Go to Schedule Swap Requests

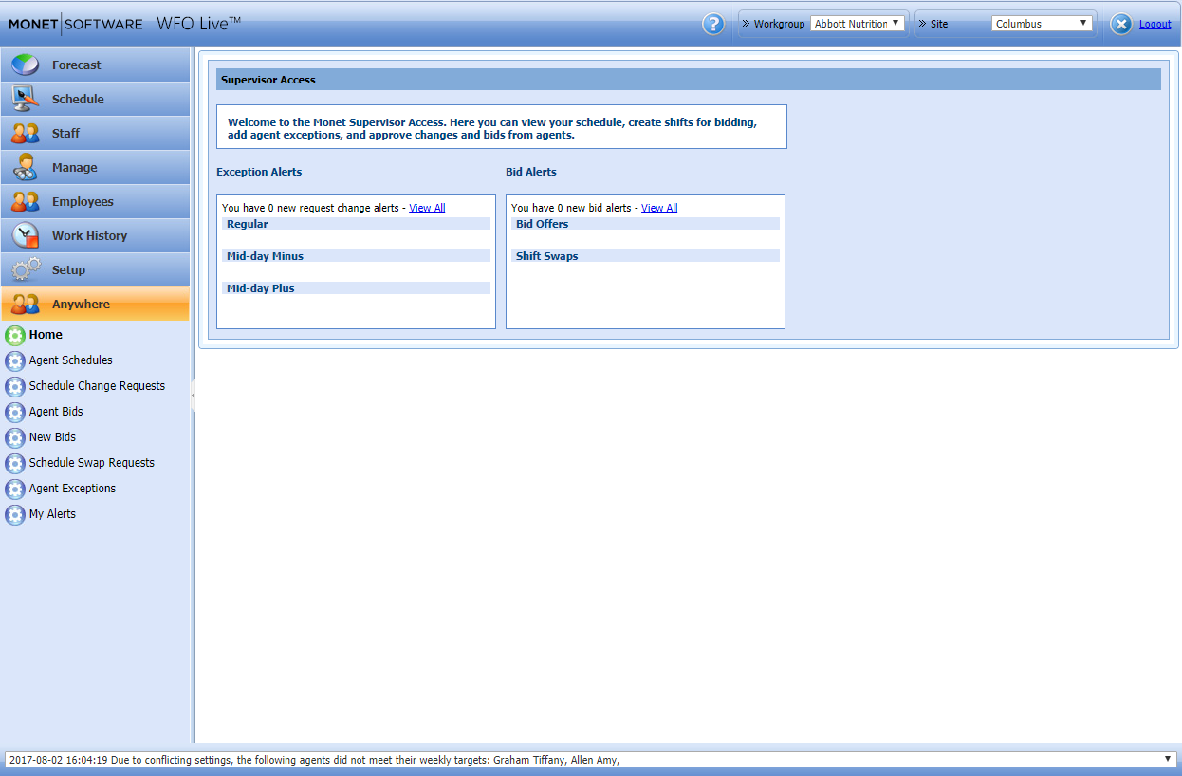[91, 463]
